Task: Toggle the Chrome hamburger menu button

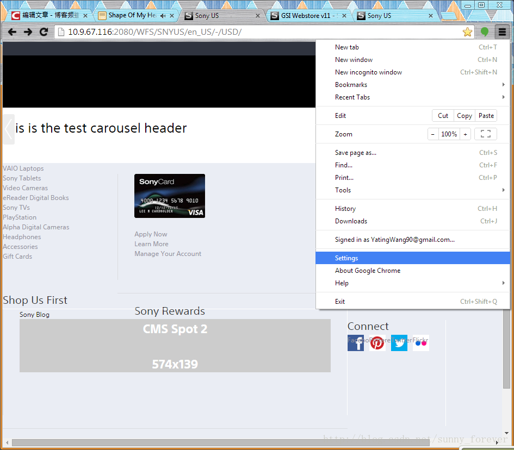Action: pyautogui.click(x=502, y=32)
